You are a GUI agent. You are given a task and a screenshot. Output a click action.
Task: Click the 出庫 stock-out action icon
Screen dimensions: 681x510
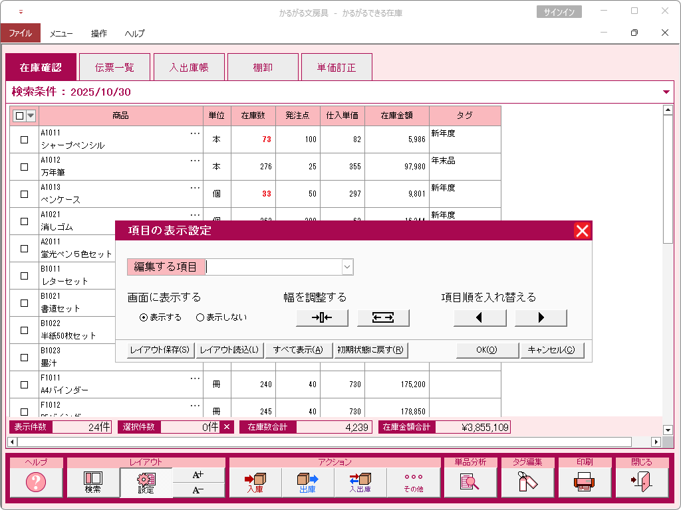(x=307, y=482)
